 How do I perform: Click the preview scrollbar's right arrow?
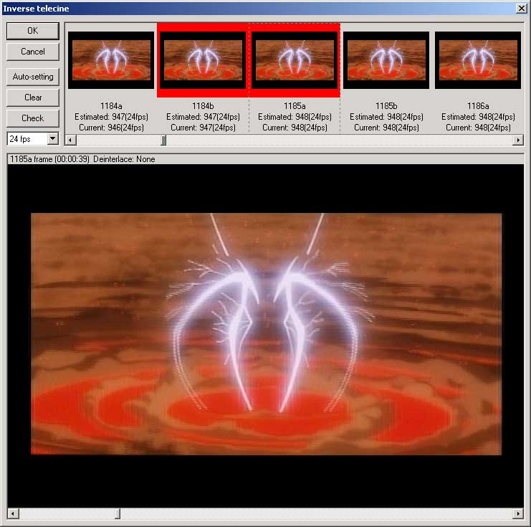click(518, 513)
